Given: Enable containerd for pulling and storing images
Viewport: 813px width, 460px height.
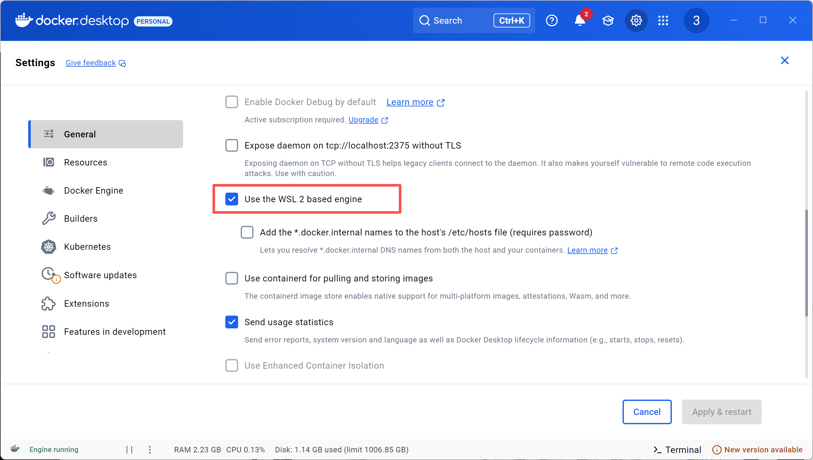Looking at the screenshot, I should (231, 278).
